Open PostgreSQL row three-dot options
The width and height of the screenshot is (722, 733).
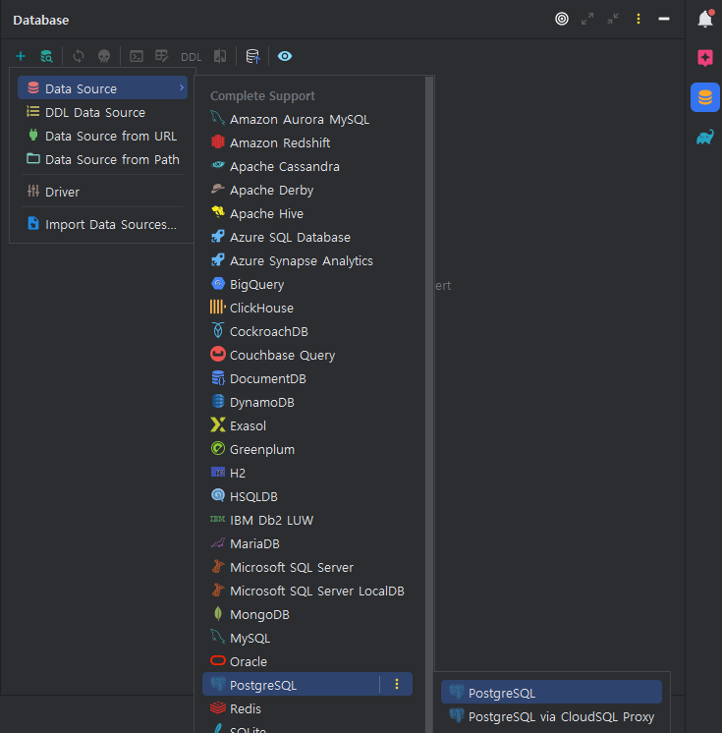point(397,685)
